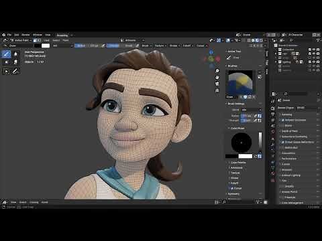Open the World properties tab icon
Screen dimensions: 322x241
point(272,132)
